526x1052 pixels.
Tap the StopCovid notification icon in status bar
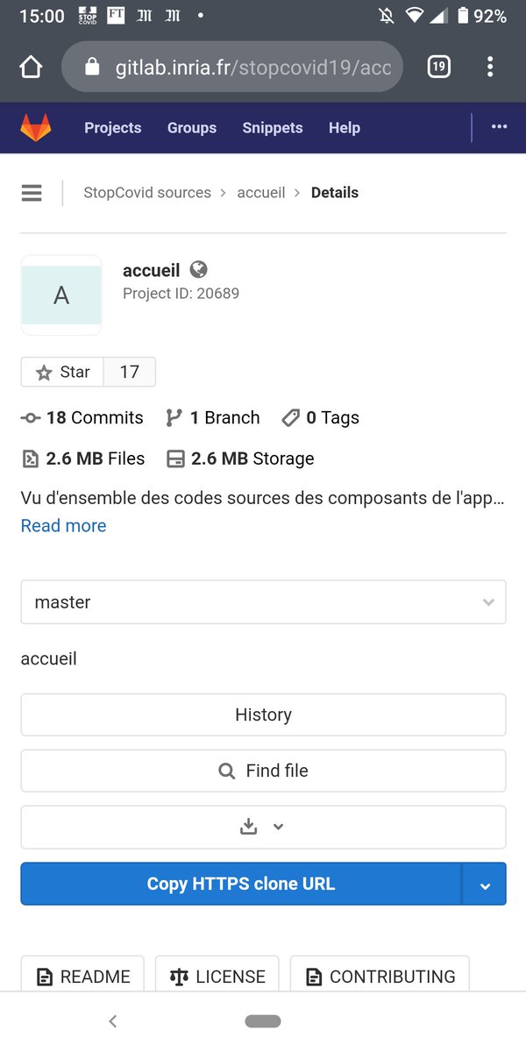[x=87, y=16]
